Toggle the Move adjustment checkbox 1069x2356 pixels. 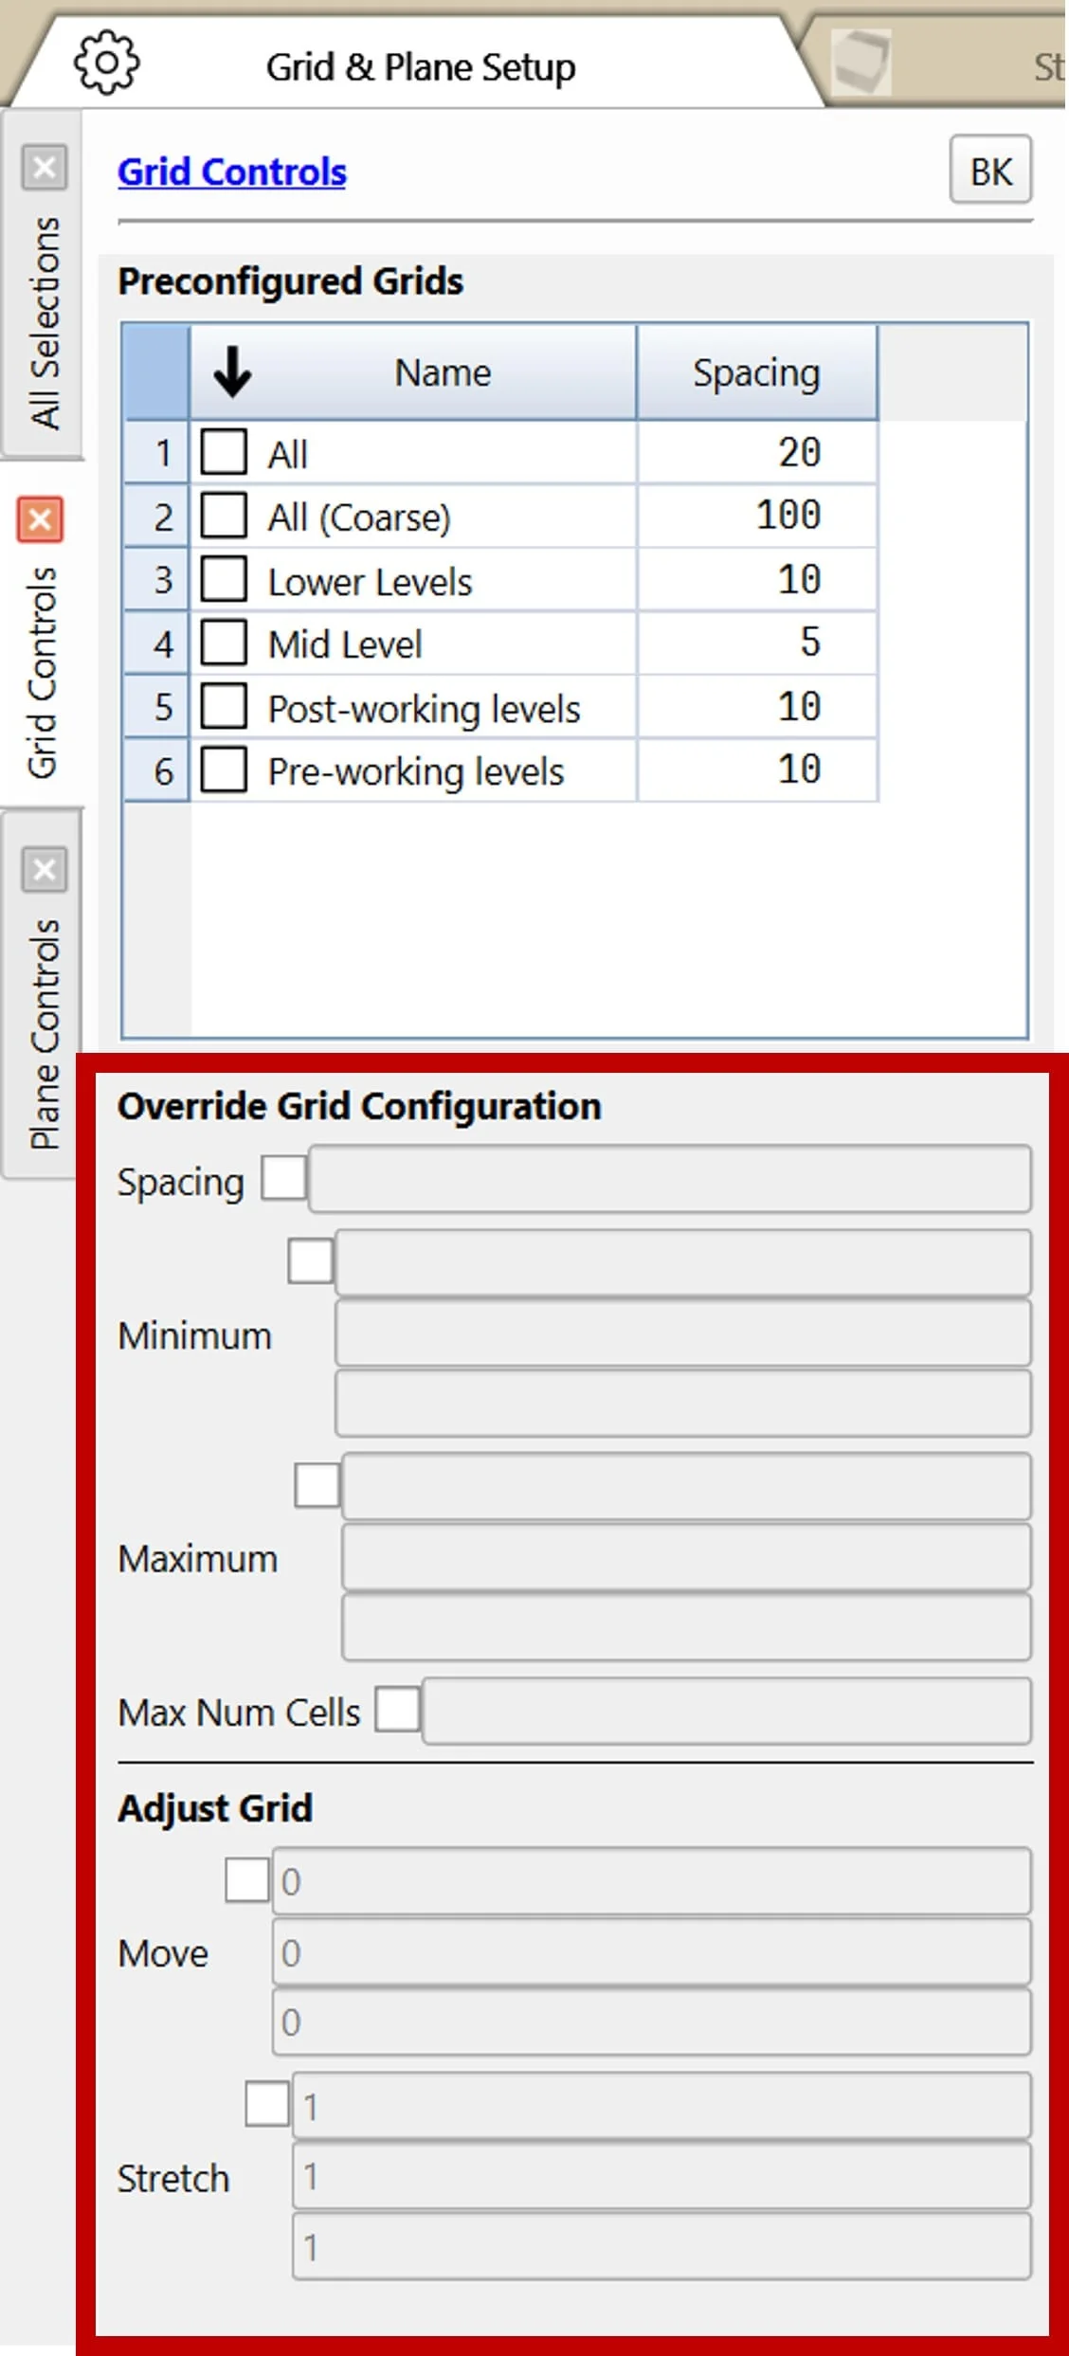point(248,1880)
